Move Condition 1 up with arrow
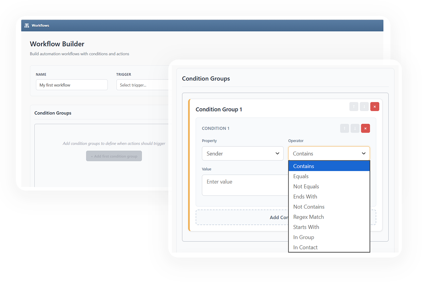The width and height of the screenshot is (422, 282). tap(344, 128)
